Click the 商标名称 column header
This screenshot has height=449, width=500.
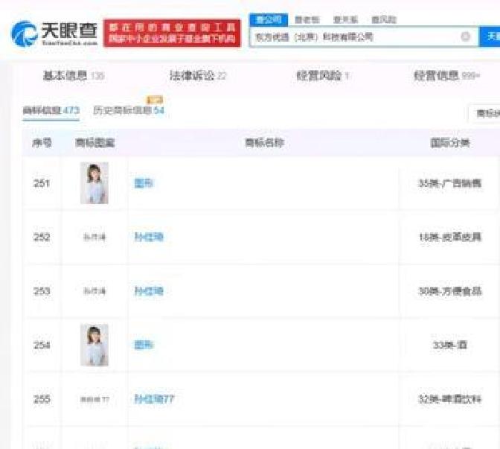tap(264, 143)
